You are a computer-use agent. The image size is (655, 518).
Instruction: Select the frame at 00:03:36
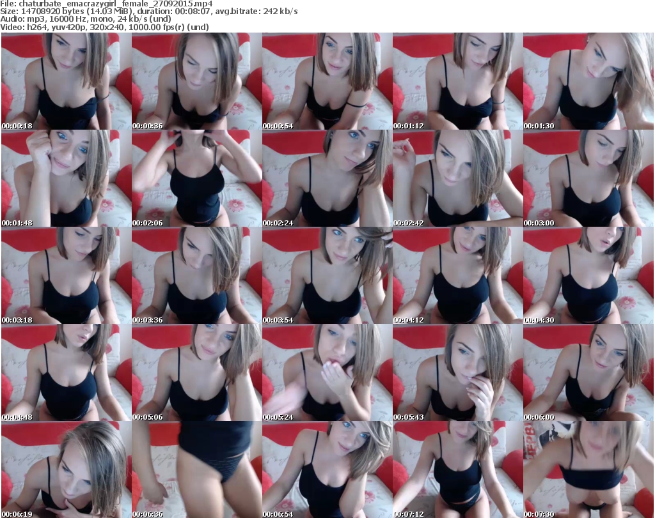tap(197, 276)
